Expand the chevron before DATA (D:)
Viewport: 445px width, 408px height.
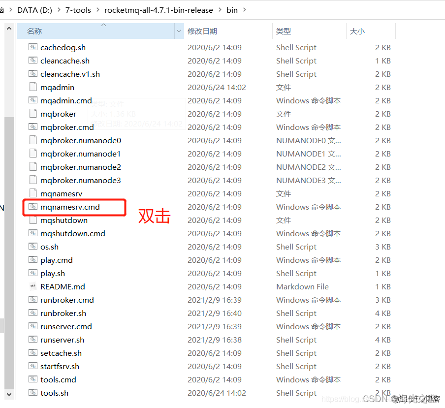(x=11, y=10)
